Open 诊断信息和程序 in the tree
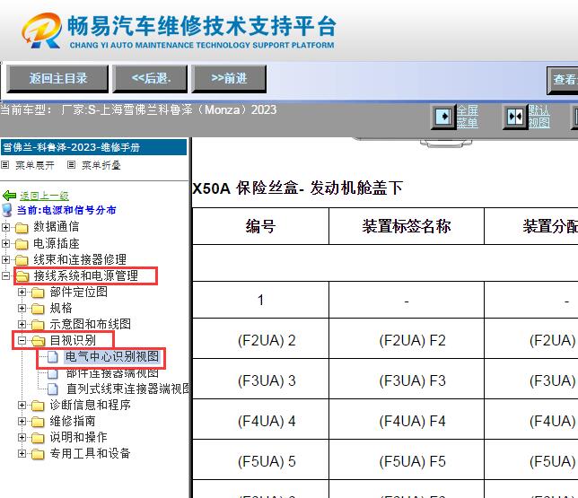The width and height of the screenshot is (578, 498). tap(91, 405)
